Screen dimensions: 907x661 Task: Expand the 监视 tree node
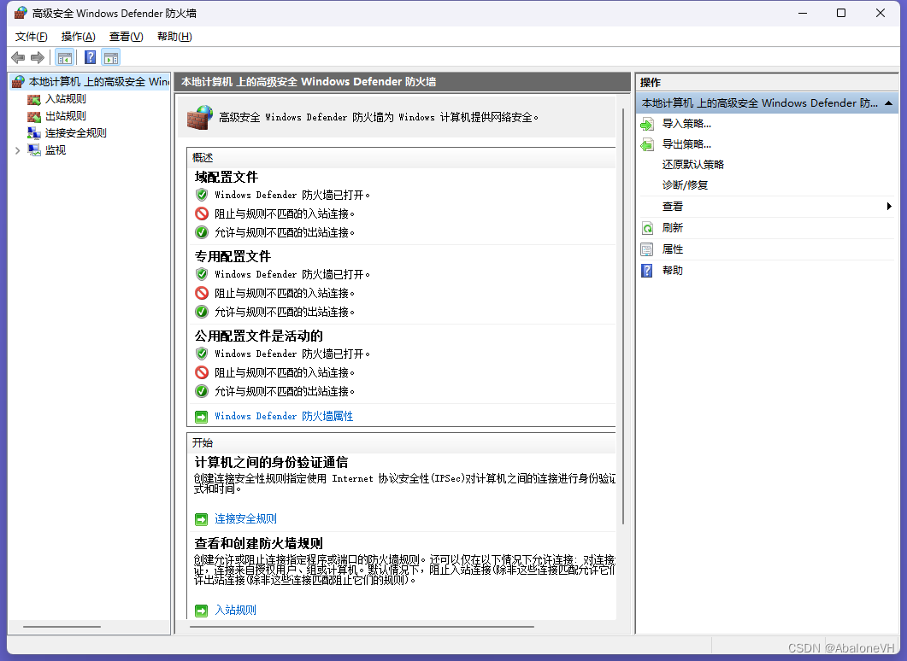pos(17,151)
